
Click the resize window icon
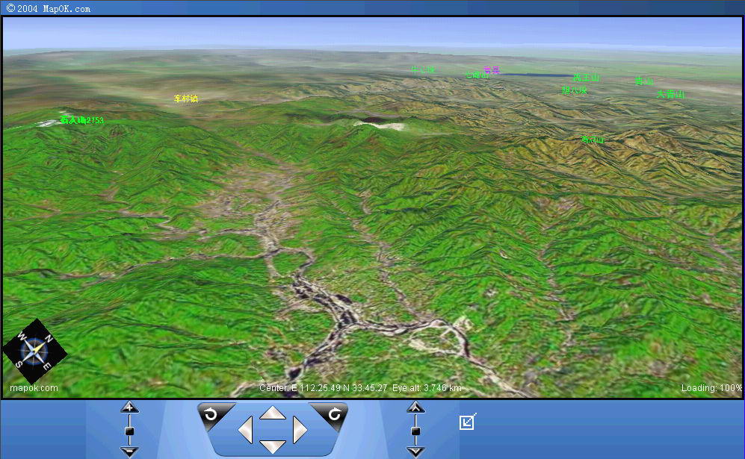(467, 422)
